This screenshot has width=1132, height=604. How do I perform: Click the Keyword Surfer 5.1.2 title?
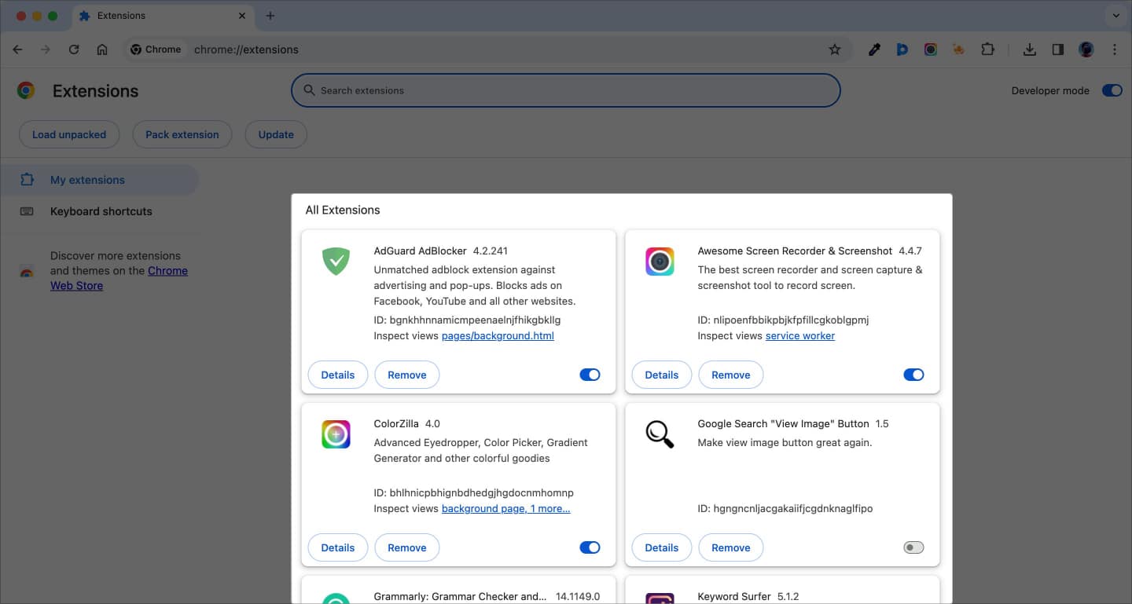point(747,596)
